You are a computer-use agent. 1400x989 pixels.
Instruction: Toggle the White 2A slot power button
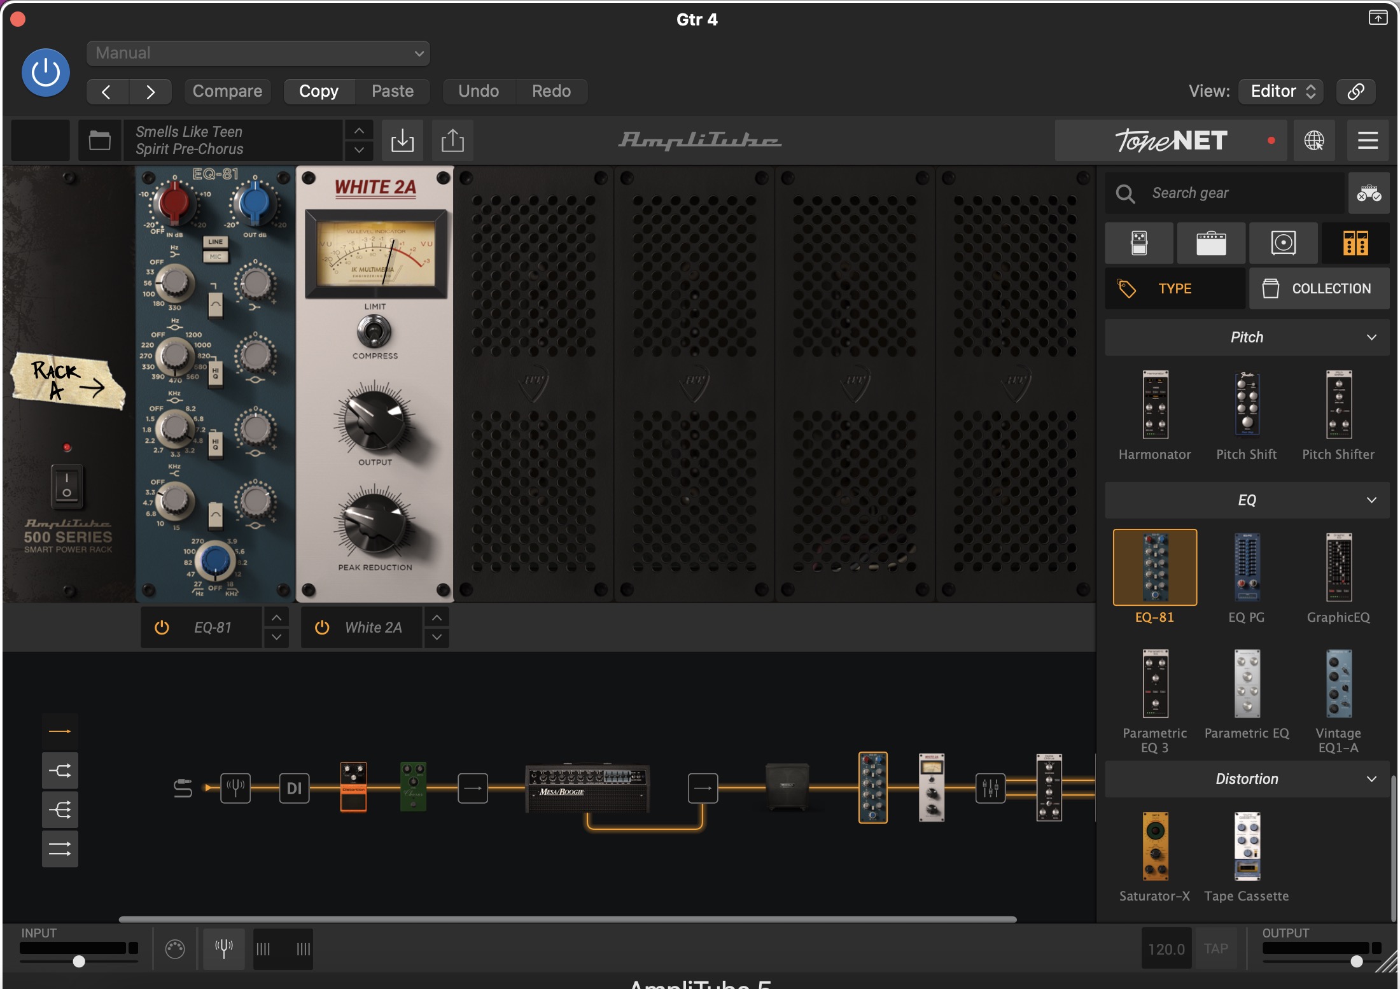pos(322,628)
